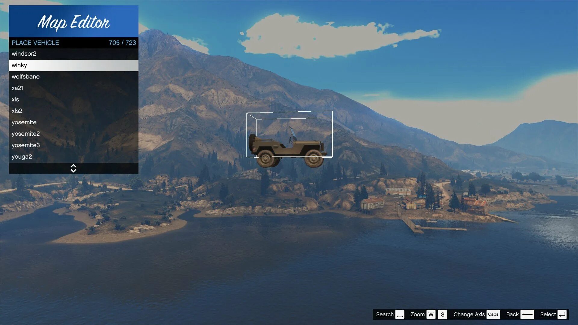Viewport: 578px width, 325px height.
Task: Click the Zoom Out (S) control
Action: 442,314
